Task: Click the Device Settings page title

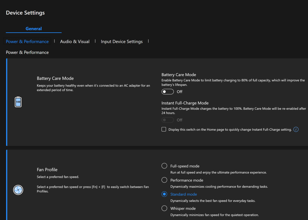Action: click(x=25, y=13)
